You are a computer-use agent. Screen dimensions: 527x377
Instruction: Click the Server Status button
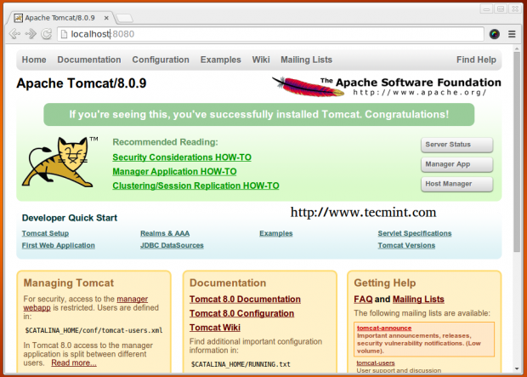(456, 145)
